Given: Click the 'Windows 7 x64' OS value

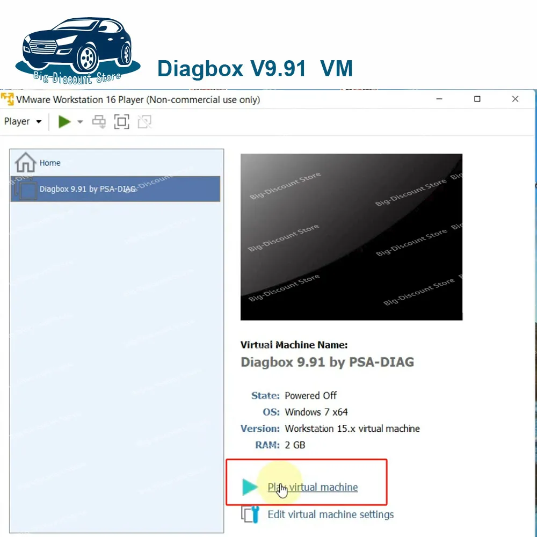Looking at the screenshot, I should pos(316,412).
